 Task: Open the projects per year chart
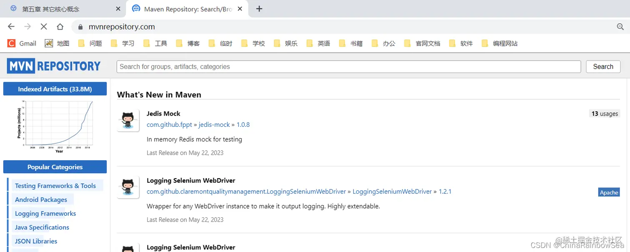coord(55,126)
